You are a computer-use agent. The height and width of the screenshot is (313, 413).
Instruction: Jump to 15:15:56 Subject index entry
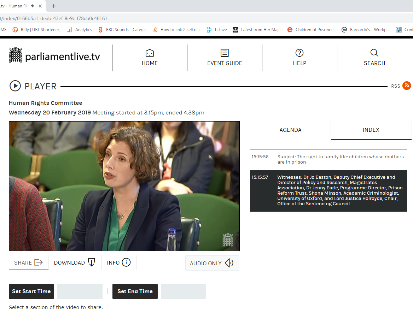click(x=328, y=159)
